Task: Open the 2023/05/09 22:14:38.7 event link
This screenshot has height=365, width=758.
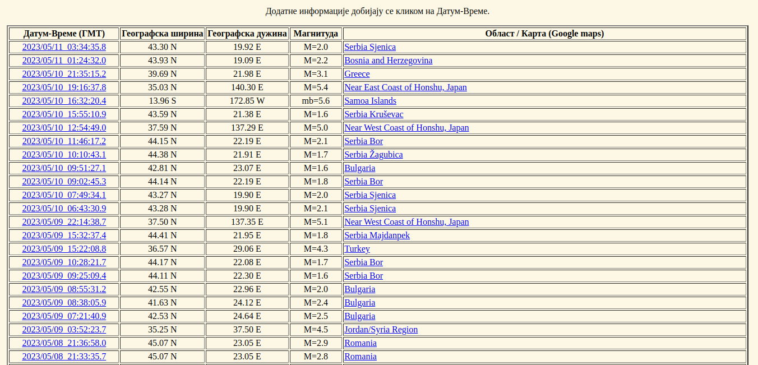Action: click(x=64, y=222)
